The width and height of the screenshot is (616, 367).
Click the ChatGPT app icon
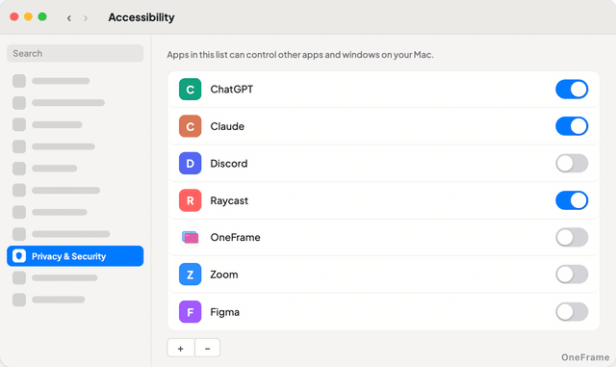[x=191, y=90]
